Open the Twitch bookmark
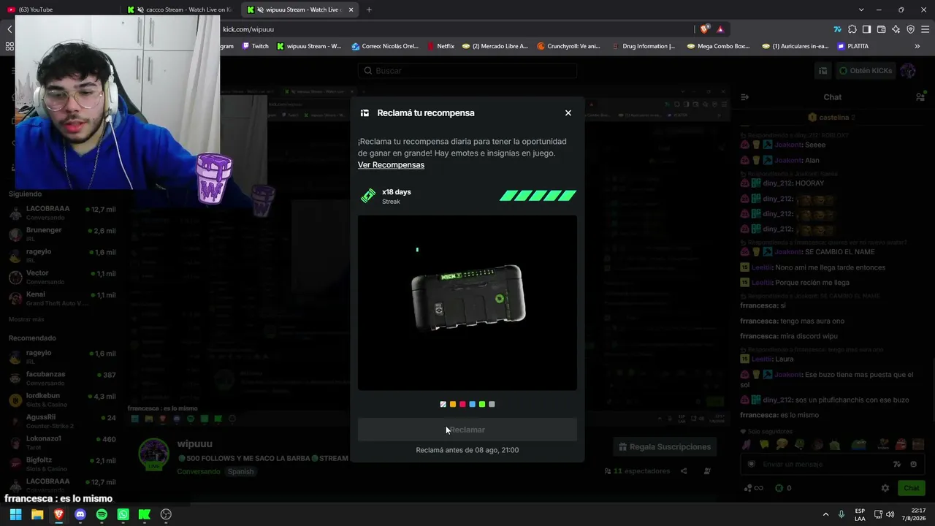The image size is (935, 526). (255, 46)
